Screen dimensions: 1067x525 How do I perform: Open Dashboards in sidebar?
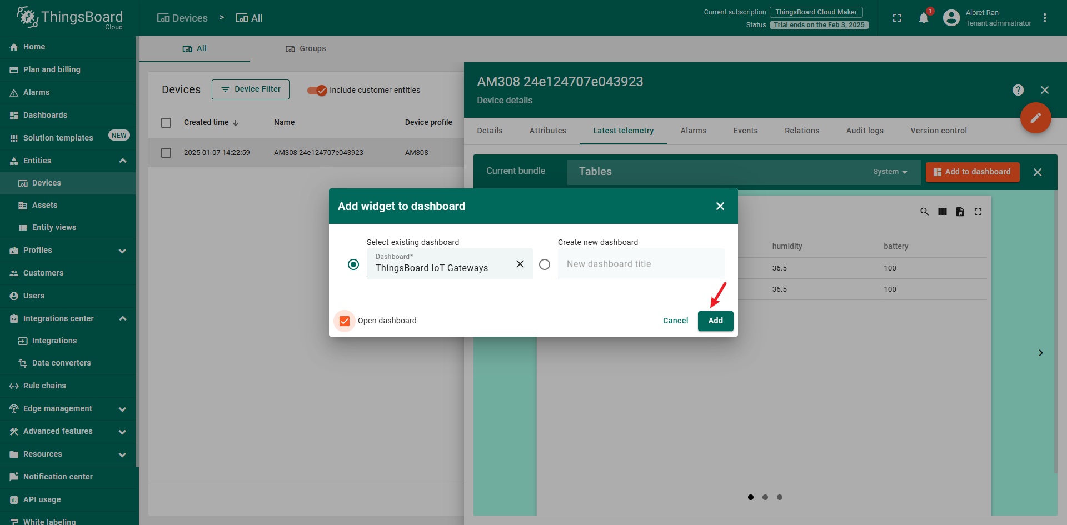coord(68,115)
